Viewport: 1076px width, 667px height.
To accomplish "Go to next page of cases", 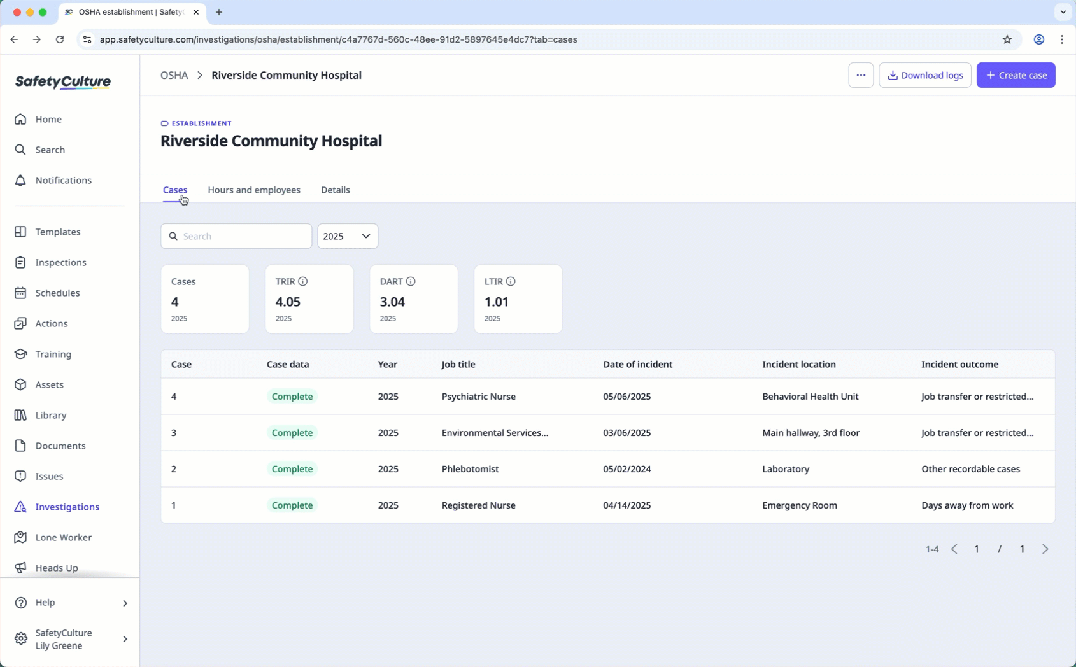I will [1045, 549].
